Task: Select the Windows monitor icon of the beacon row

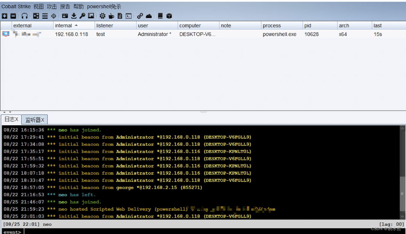Action: pyautogui.click(x=6, y=34)
